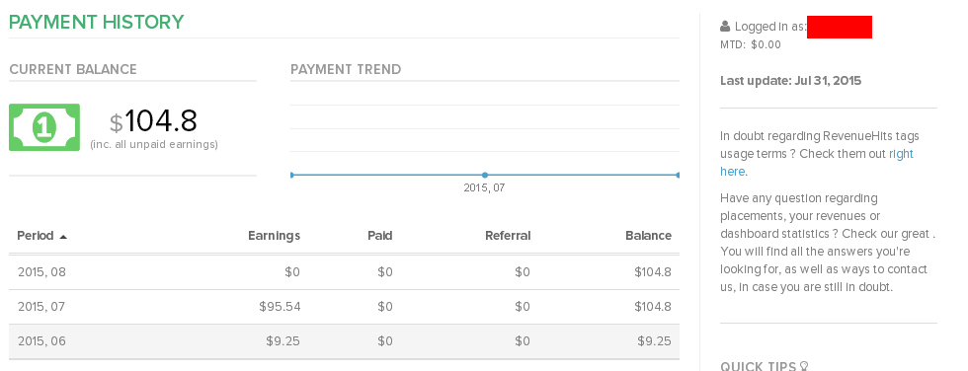The image size is (968, 371).
Task: Select the 2015, 07 point on trend line
Action: [485, 175]
